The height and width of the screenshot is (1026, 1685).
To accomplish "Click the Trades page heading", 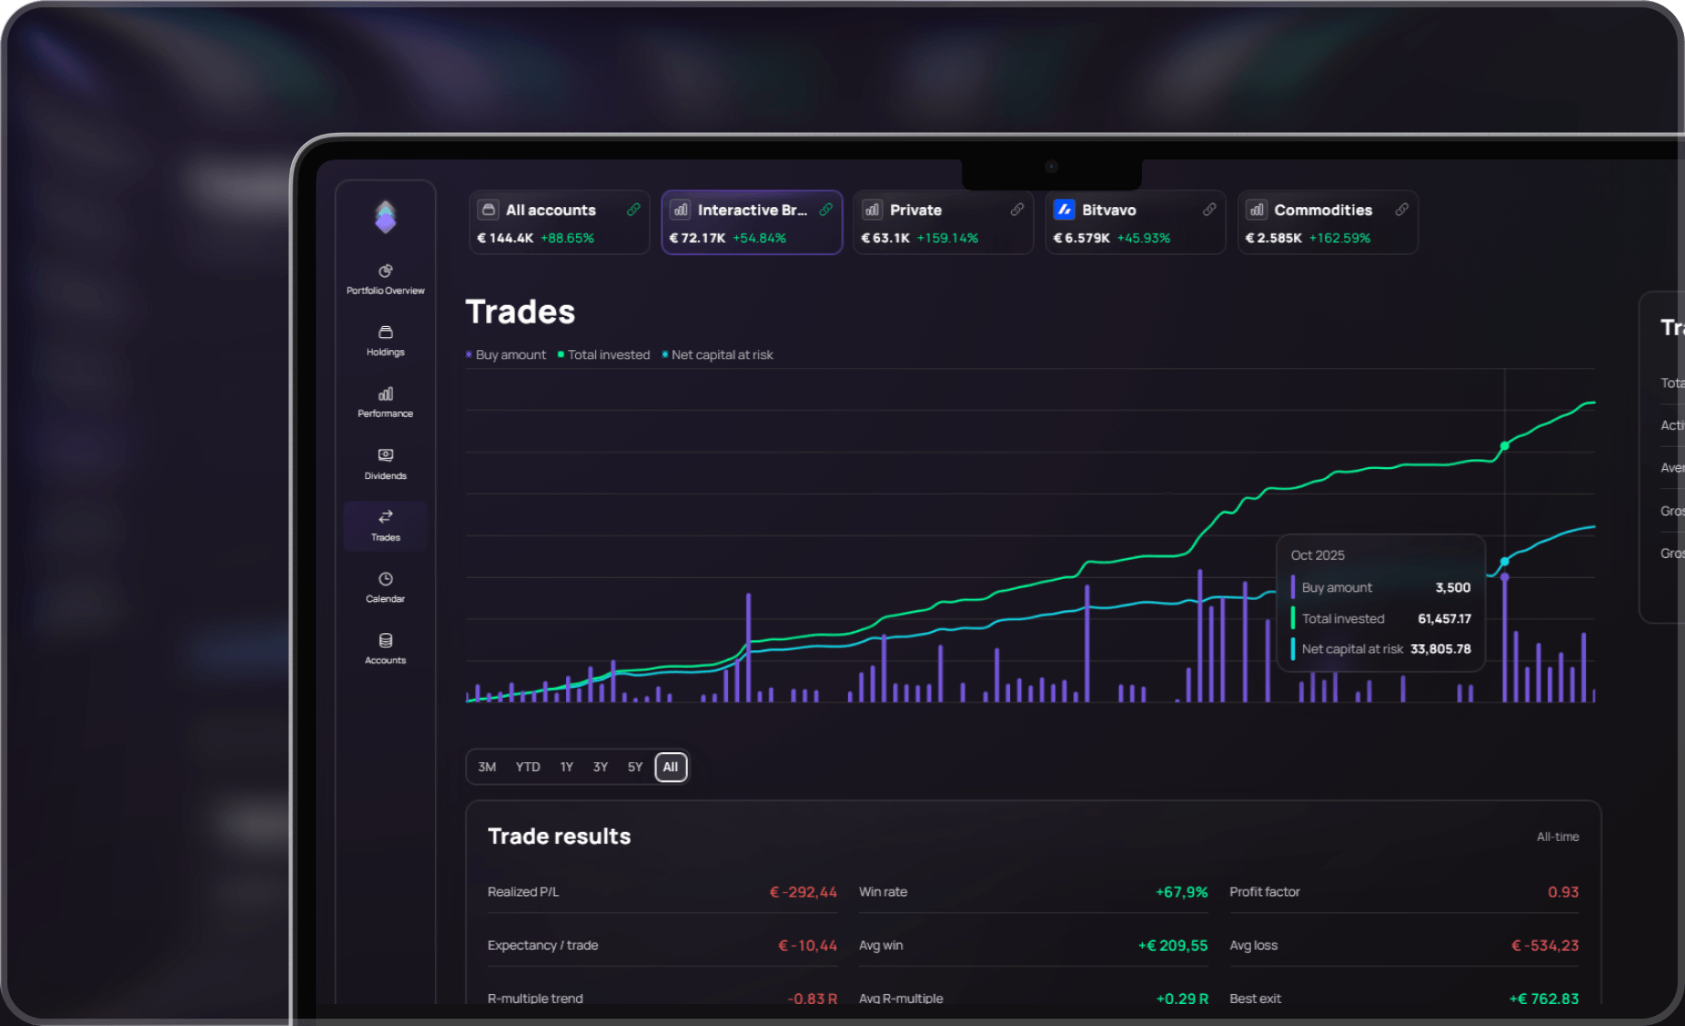I will 520,311.
